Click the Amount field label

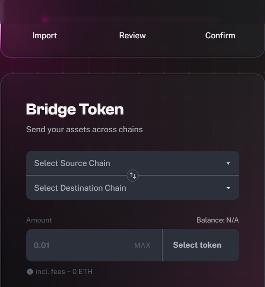click(39, 220)
